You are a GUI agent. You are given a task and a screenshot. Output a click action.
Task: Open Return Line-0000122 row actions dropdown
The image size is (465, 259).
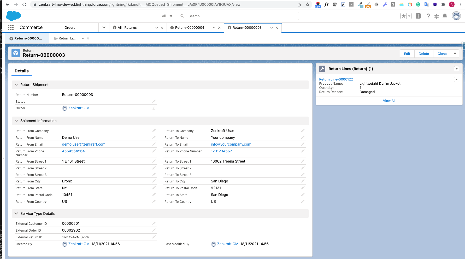coord(457,79)
